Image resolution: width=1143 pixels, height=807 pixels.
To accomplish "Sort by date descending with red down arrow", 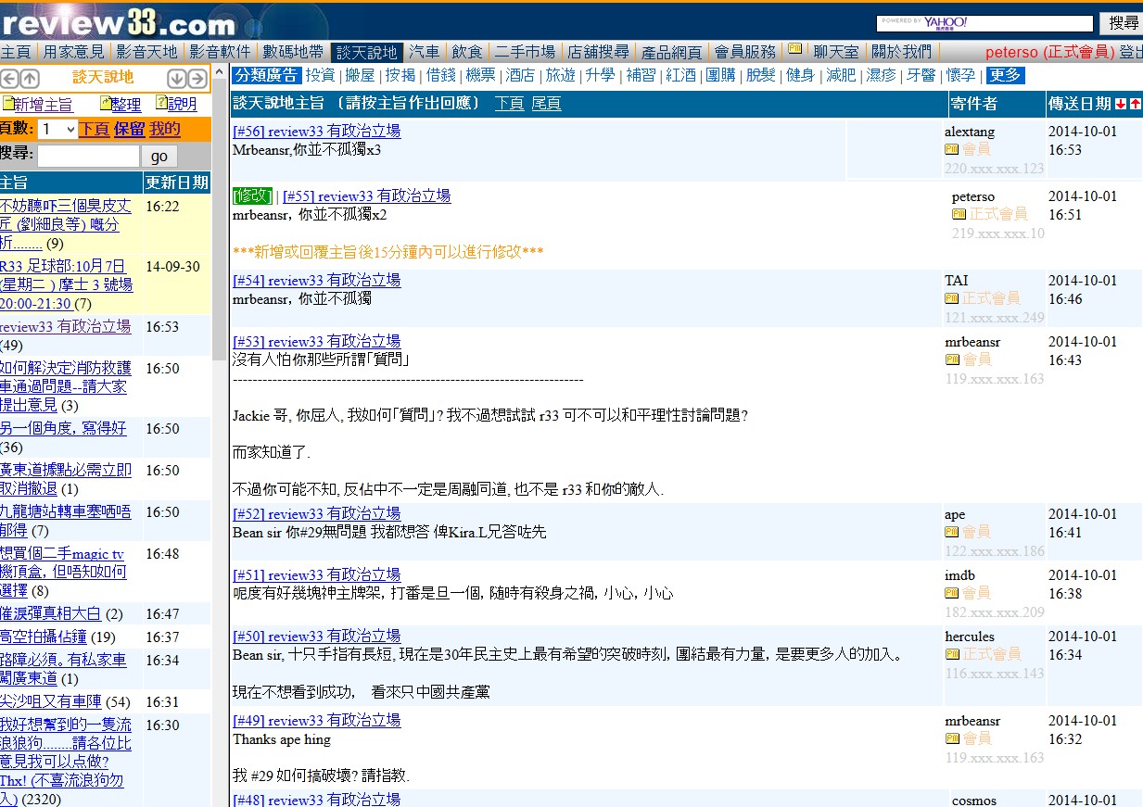I will point(1121,104).
